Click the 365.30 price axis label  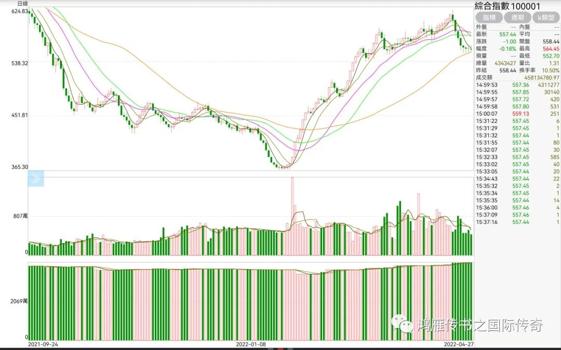[20, 167]
